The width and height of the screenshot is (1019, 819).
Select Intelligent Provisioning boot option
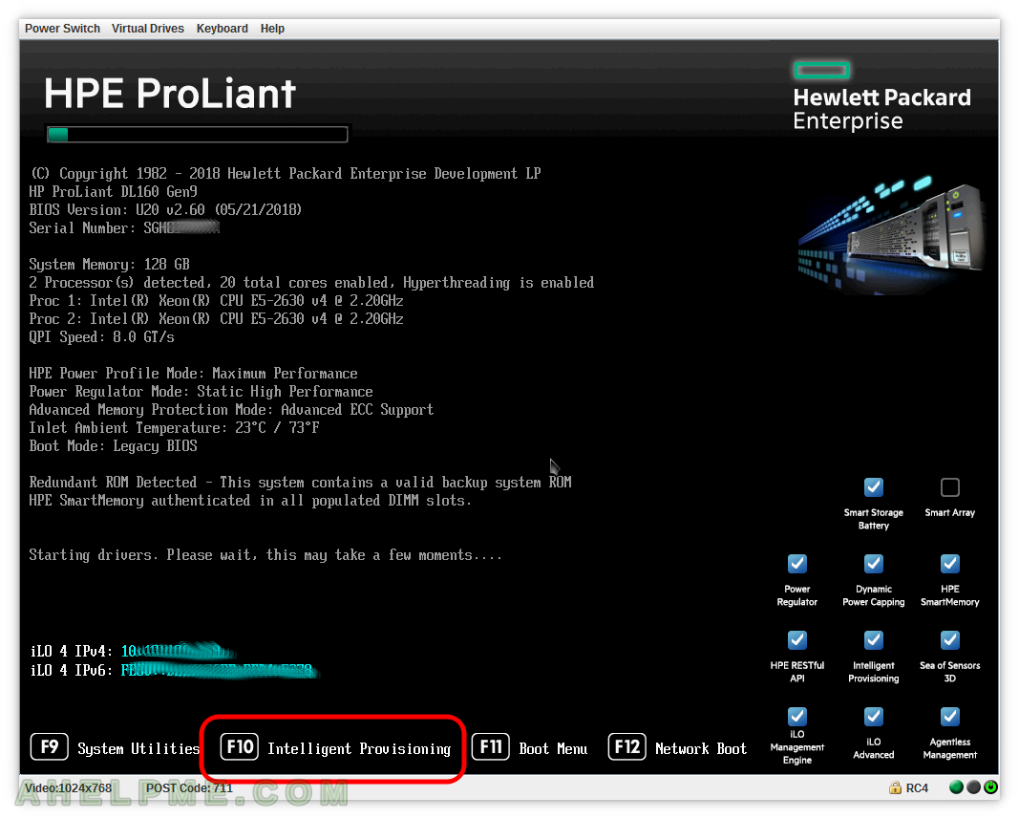359,748
